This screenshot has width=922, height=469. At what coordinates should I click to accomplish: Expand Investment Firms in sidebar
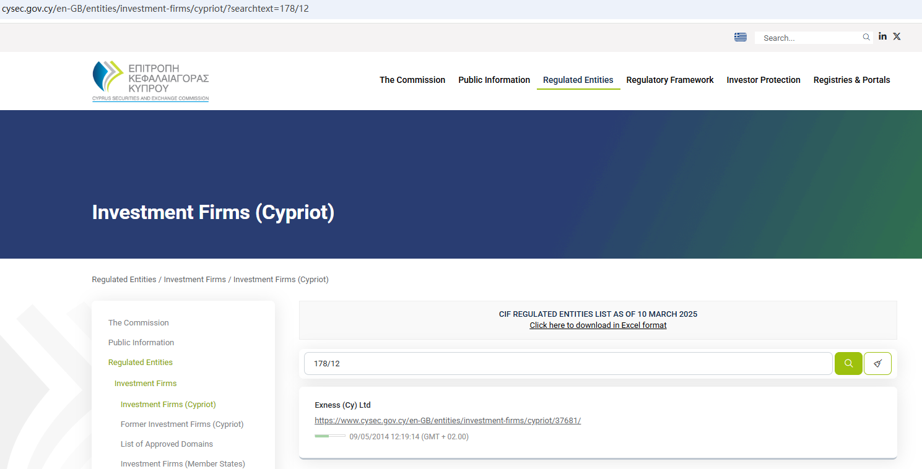[x=146, y=384]
